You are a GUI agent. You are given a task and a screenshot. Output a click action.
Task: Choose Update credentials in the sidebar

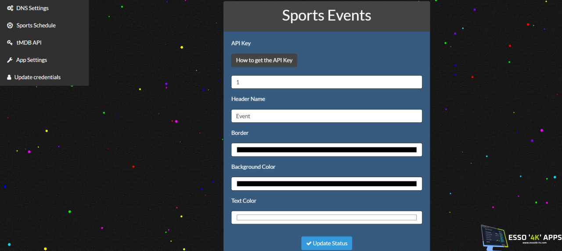[x=37, y=77]
